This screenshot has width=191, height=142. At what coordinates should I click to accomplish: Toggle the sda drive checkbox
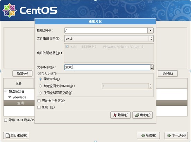coord(67,47)
